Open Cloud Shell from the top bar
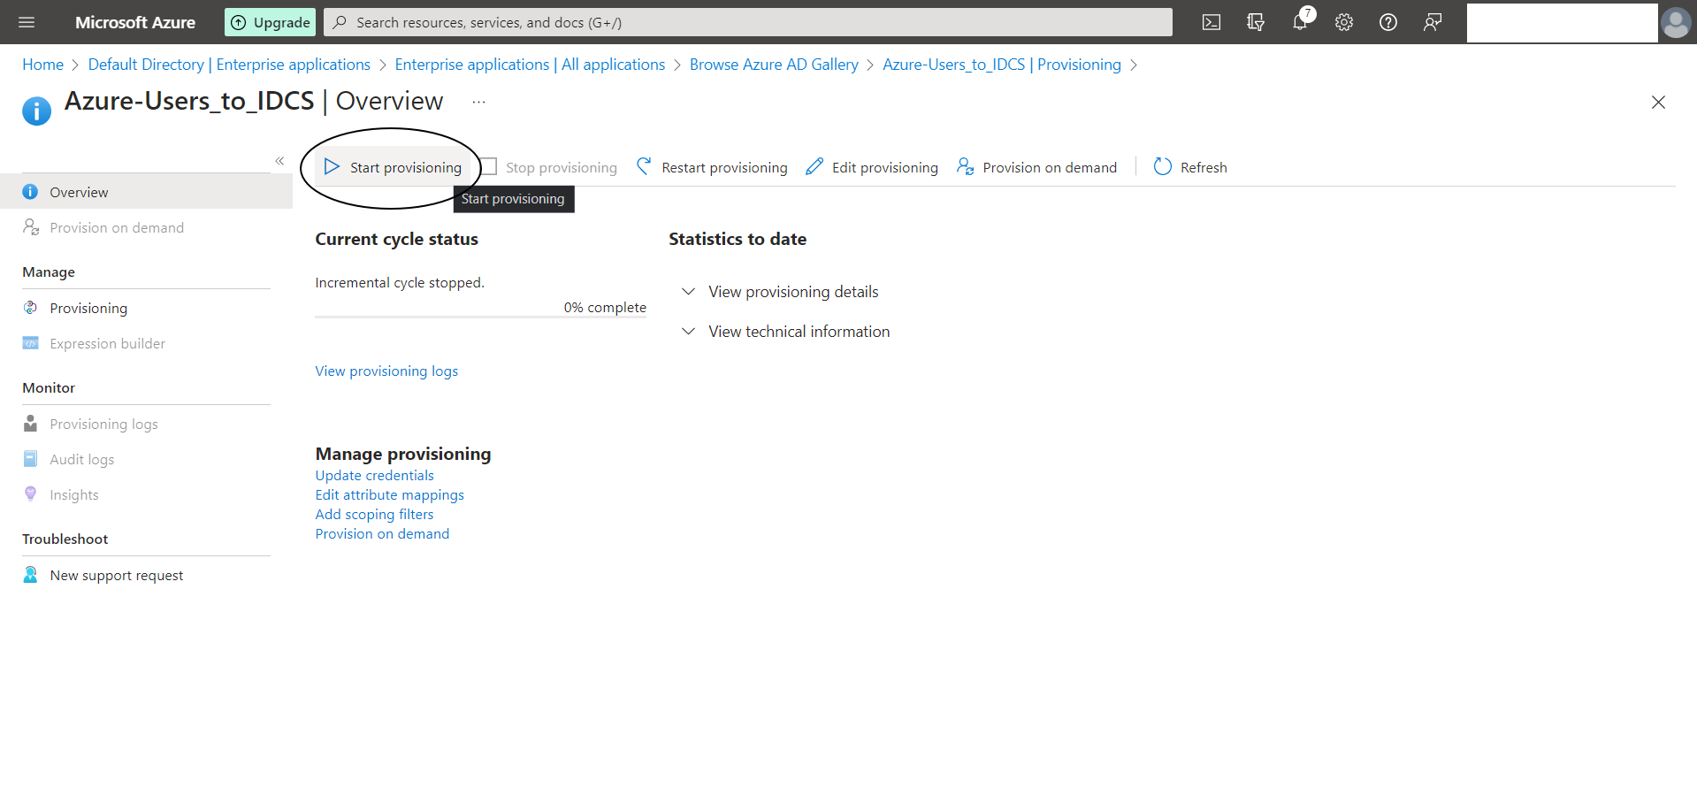 1212,22
